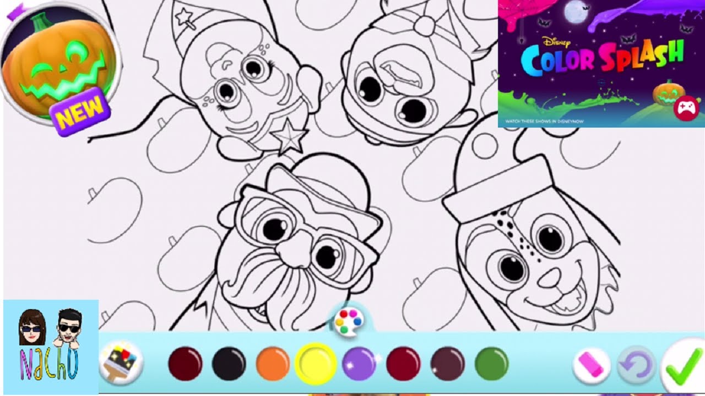This screenshot has height=396, width=705.
Task: Pick the purple paint color
Action: [x=359, y=364]
